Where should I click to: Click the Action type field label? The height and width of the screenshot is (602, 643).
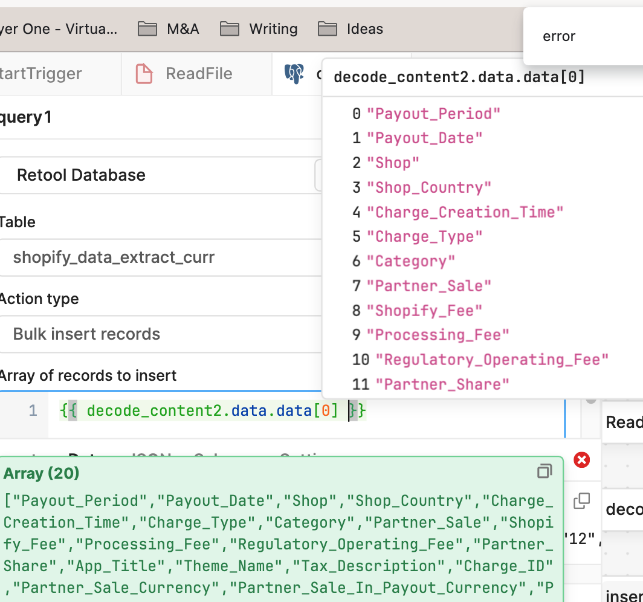coord(39,299)
